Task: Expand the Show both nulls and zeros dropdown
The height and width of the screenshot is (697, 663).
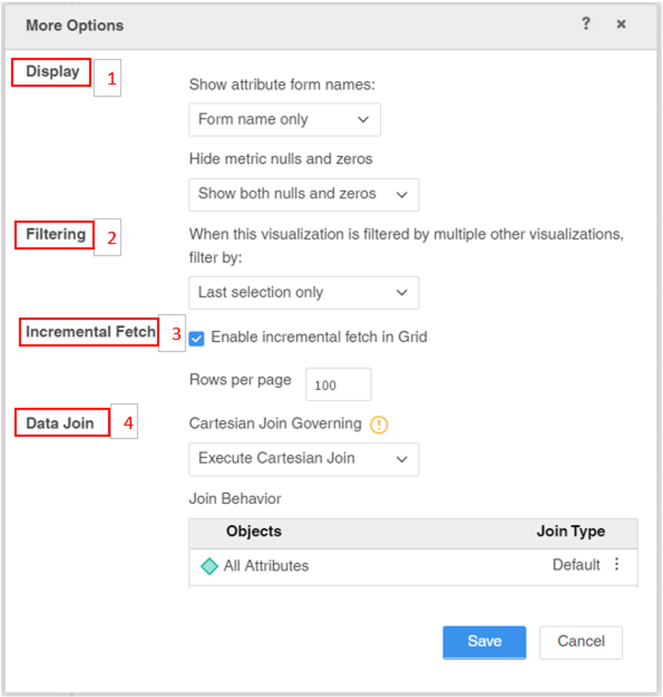Action: (x=303, y=194)
